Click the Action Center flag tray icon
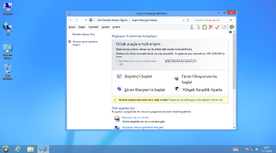Viewport: 276px width, 153px height. (247, 149)
